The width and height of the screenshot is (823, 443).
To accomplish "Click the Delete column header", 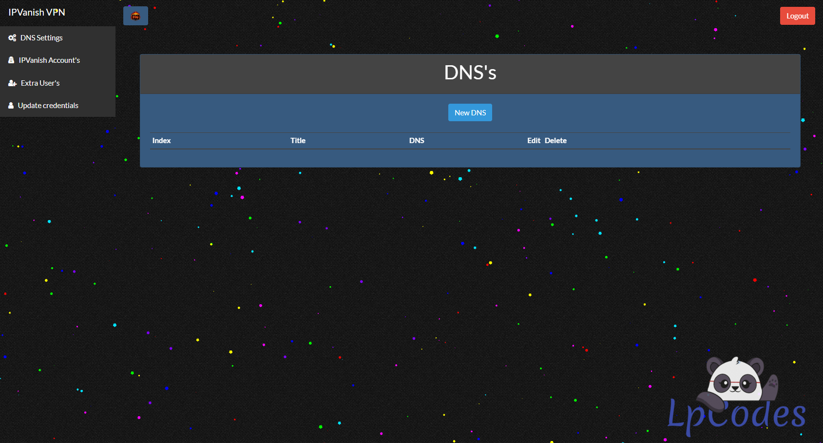I will pos(555,141).
